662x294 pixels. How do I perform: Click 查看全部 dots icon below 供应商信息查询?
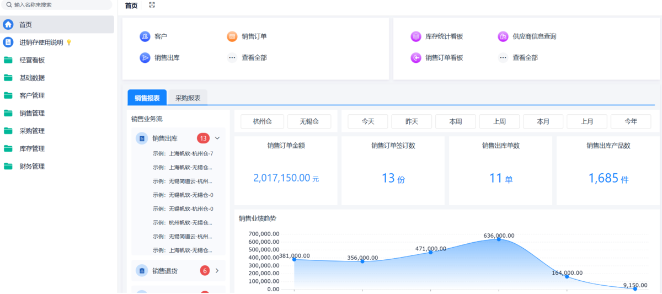(503, 57)
